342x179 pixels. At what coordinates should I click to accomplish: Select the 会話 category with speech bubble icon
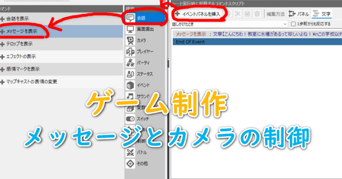point(145,18)
